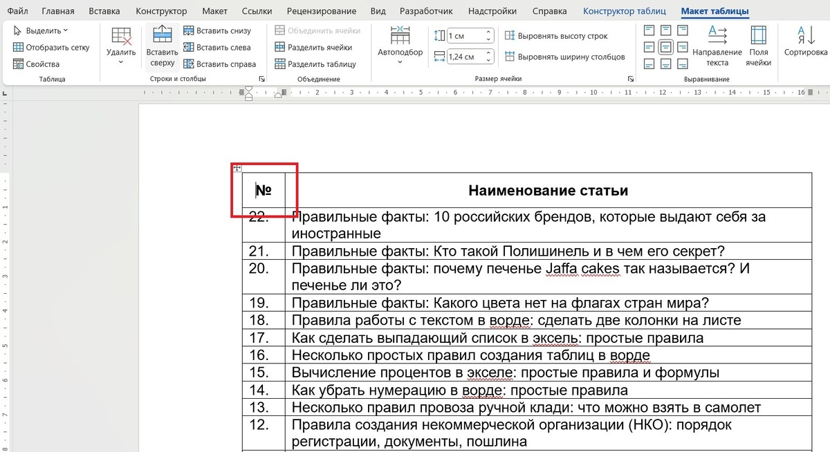This screenshot has width=830, height=452.
Task: Click Split Table (Разделить таблицу)
Action: click(315, 64)
